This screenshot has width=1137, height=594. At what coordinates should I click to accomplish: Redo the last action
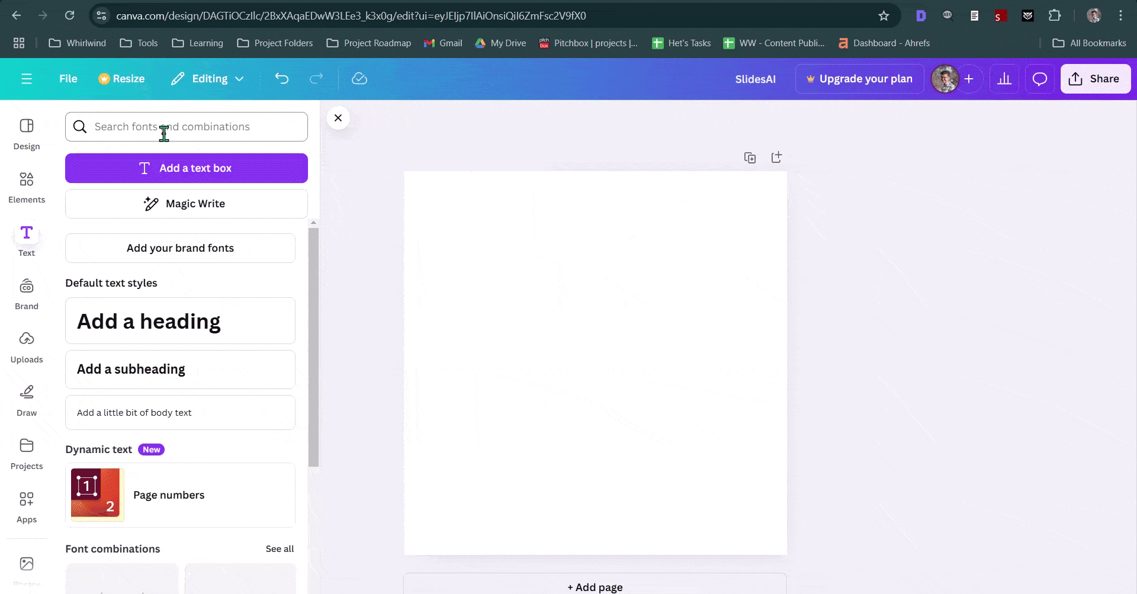[x=317, y=78]
